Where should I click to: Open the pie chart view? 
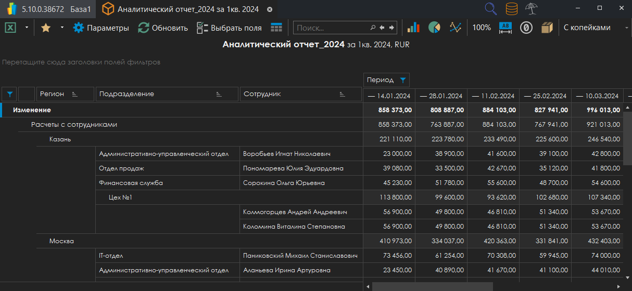click(x=434, y=28)
